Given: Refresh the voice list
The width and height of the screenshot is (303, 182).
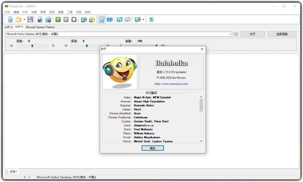Looking at the screenshot, I should pos(236,34).
